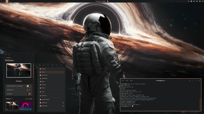Screen dimensions: 204x114
Task: Open Videos folder in sidebar
Action: [x=52, y=88]
